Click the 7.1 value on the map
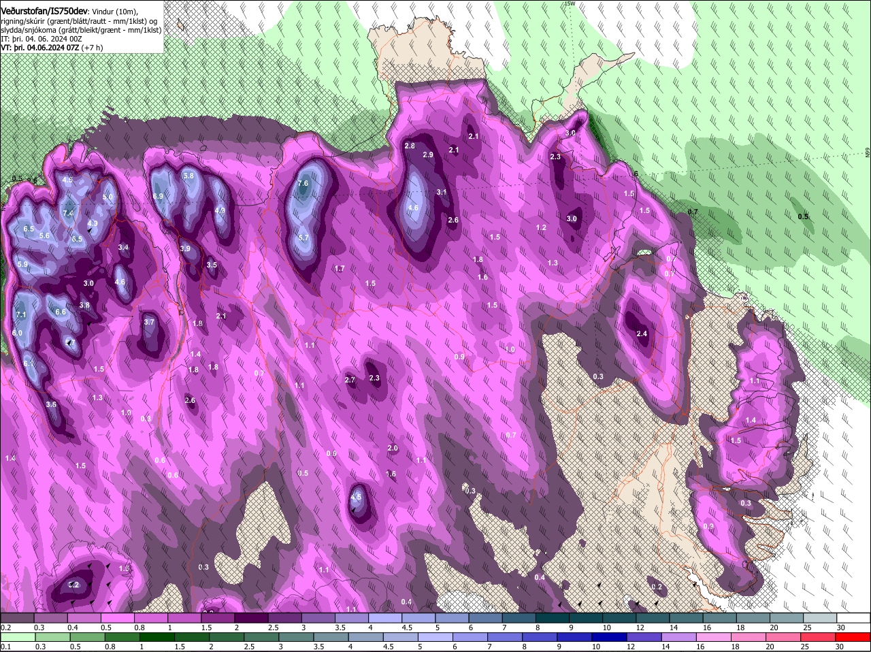 pyautogui.click(x=20, y=315)
